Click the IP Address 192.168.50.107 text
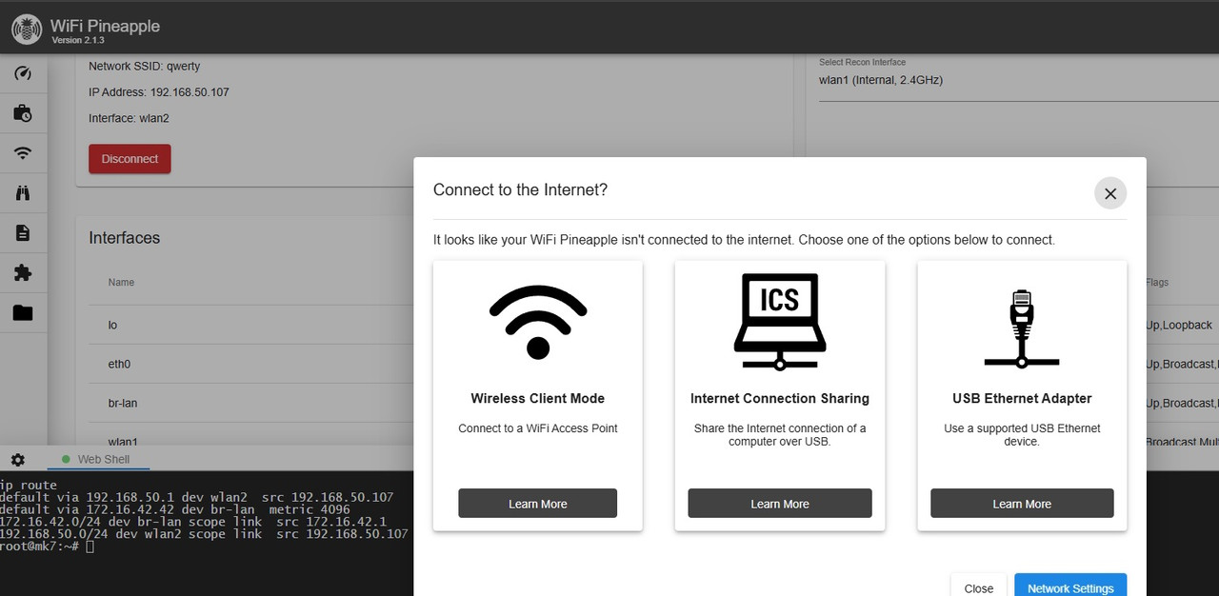This screenshot has height=596, width=1219. [x=159, y=92]
